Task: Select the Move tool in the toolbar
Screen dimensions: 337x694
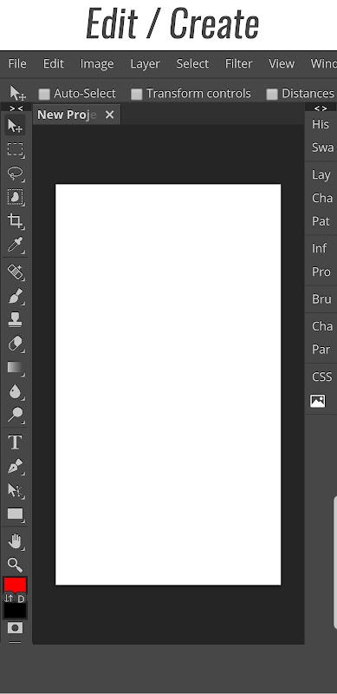Action: 16,127
